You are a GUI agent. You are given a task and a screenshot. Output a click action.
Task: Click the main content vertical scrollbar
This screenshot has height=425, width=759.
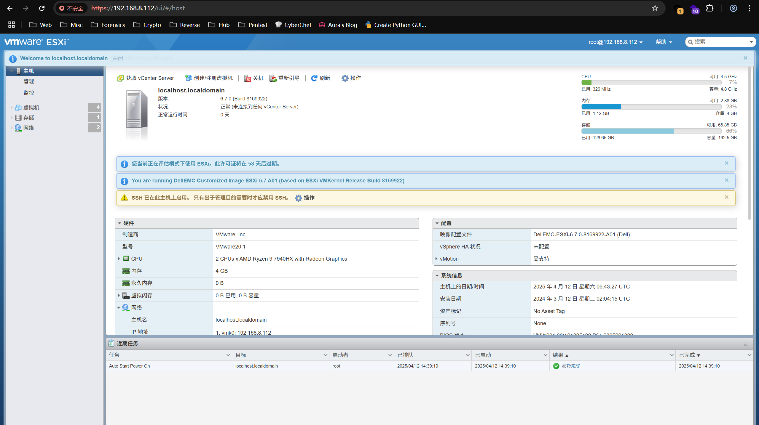[750, 143]
